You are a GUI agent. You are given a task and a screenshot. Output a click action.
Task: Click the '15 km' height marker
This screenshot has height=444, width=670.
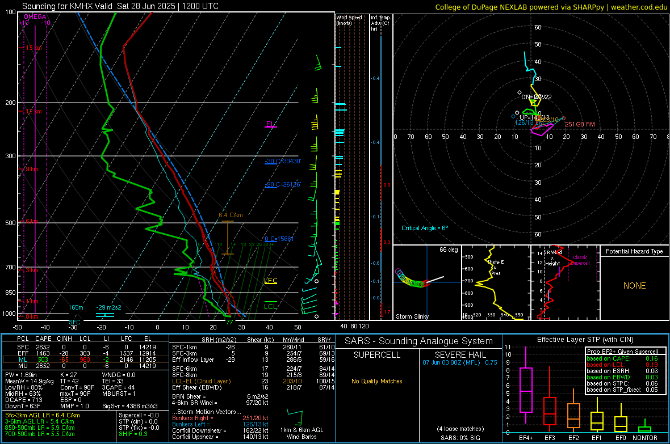tap(33, 48)
